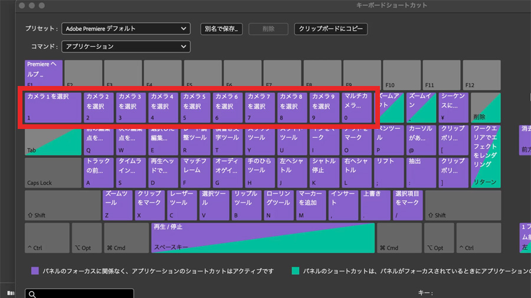Image resolution: width=531 pixels, height=298 pixels.
Task: Select the unassigned F11 key
Action: coord(441,75)
